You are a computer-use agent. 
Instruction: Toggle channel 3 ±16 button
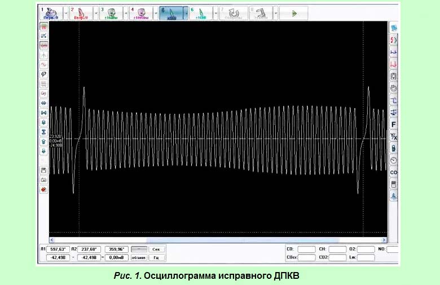112,12
